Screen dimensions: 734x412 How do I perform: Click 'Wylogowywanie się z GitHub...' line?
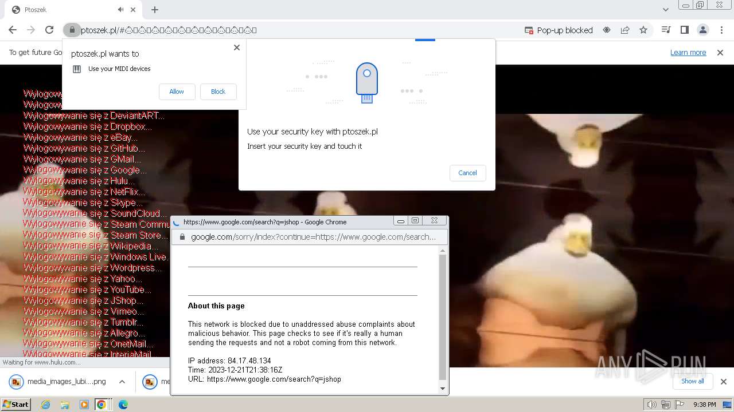pos(84,148)
